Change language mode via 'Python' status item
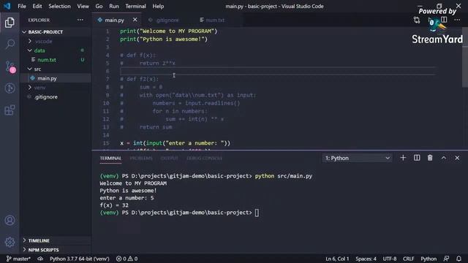 tap(429, 259)
